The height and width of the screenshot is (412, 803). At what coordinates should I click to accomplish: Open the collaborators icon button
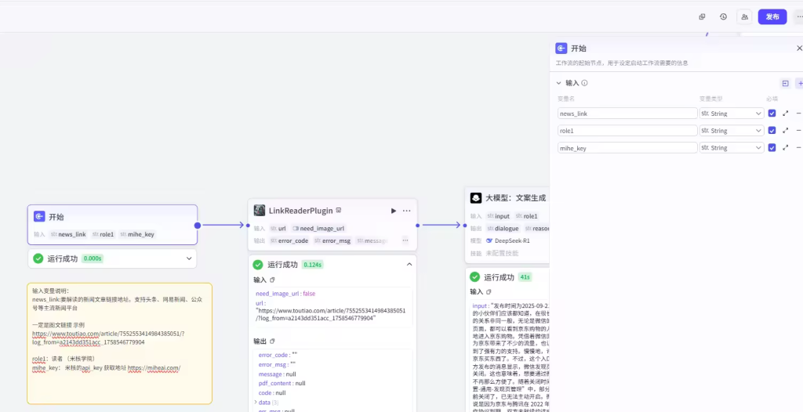[744, 16]
